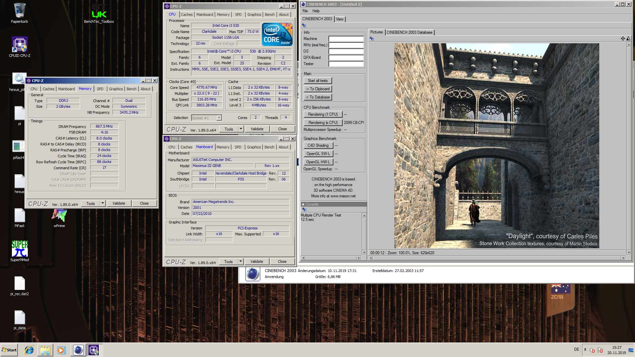Click into the Tester input field
The width and height of the screenshot is (635, 357).
(x=346, y=64)
